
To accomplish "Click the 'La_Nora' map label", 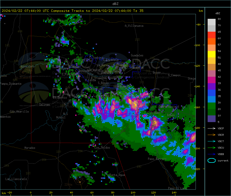I will coord(102,65).
